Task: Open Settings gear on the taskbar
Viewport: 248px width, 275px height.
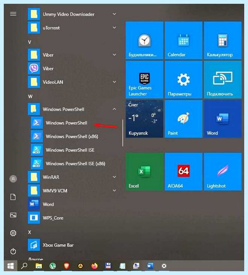Action: coord(164,266)
